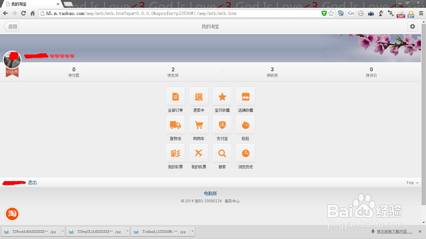View the 待发货 orders count

tap(173, 72)
